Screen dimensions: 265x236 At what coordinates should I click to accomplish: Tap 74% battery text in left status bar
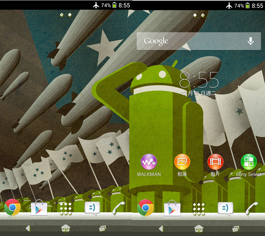click(x=106, y=5)
